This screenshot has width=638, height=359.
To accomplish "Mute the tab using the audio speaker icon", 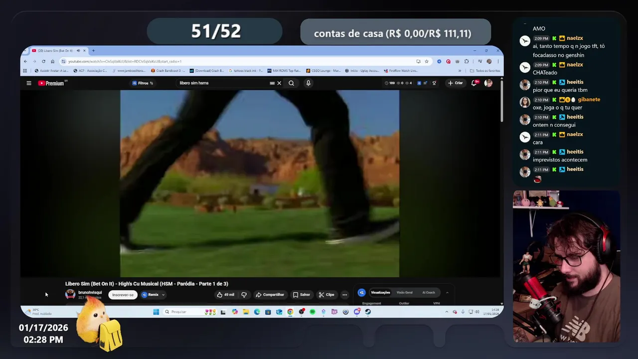I will point(78,50).
